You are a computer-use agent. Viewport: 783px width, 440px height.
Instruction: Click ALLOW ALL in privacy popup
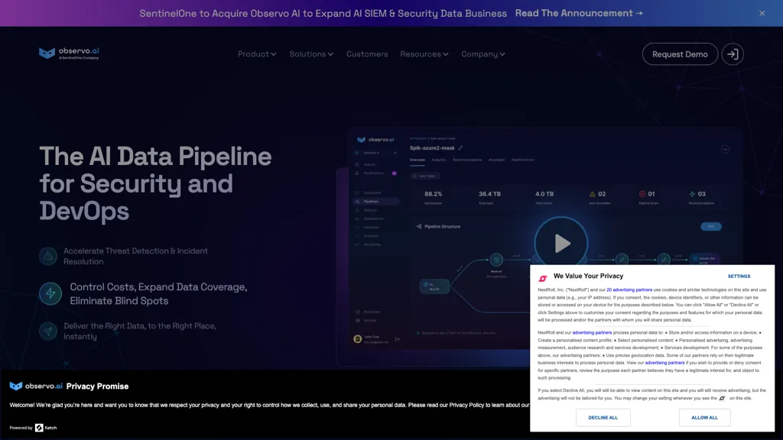tap(704, 418)
